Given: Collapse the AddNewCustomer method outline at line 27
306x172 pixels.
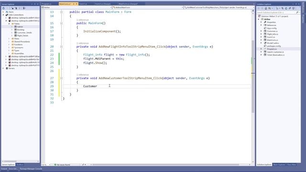Looking at the screenshot, I should [62, 78].
